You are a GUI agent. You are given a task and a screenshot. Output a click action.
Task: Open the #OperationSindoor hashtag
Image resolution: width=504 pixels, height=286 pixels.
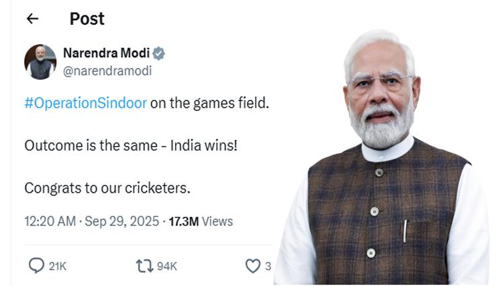[85, 104]
